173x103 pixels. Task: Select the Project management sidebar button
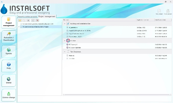tap(9, 22)
